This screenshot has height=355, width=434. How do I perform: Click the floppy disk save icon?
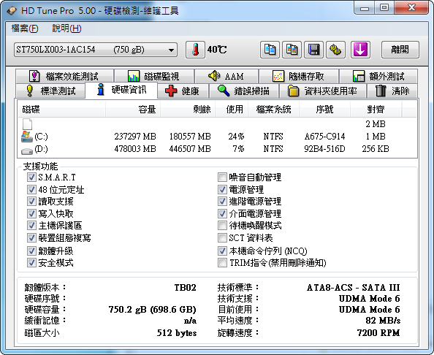click(313, 50)
